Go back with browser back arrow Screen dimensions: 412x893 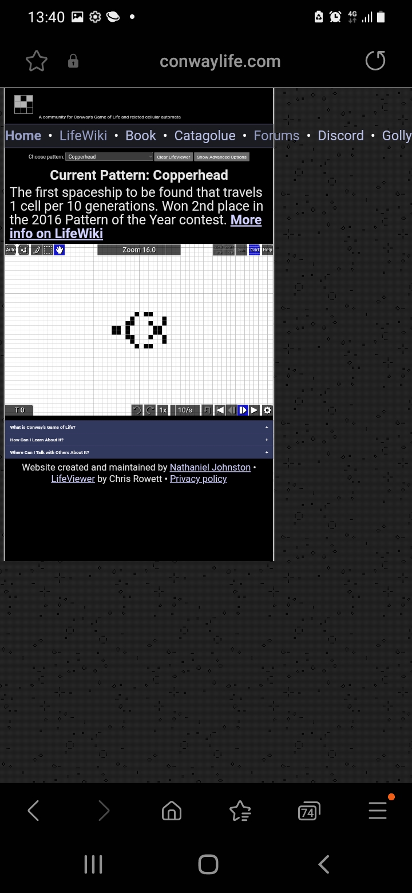click(x=33, y=811)
